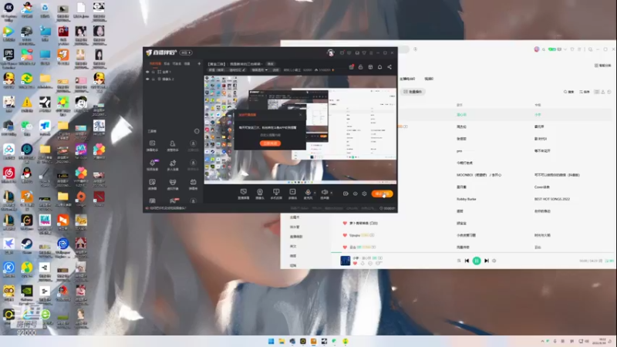Image resolution: width=617 pixels, height=347 pixels.
Task: Open notification bell in streaming app
Action: (x=379, y=67)
